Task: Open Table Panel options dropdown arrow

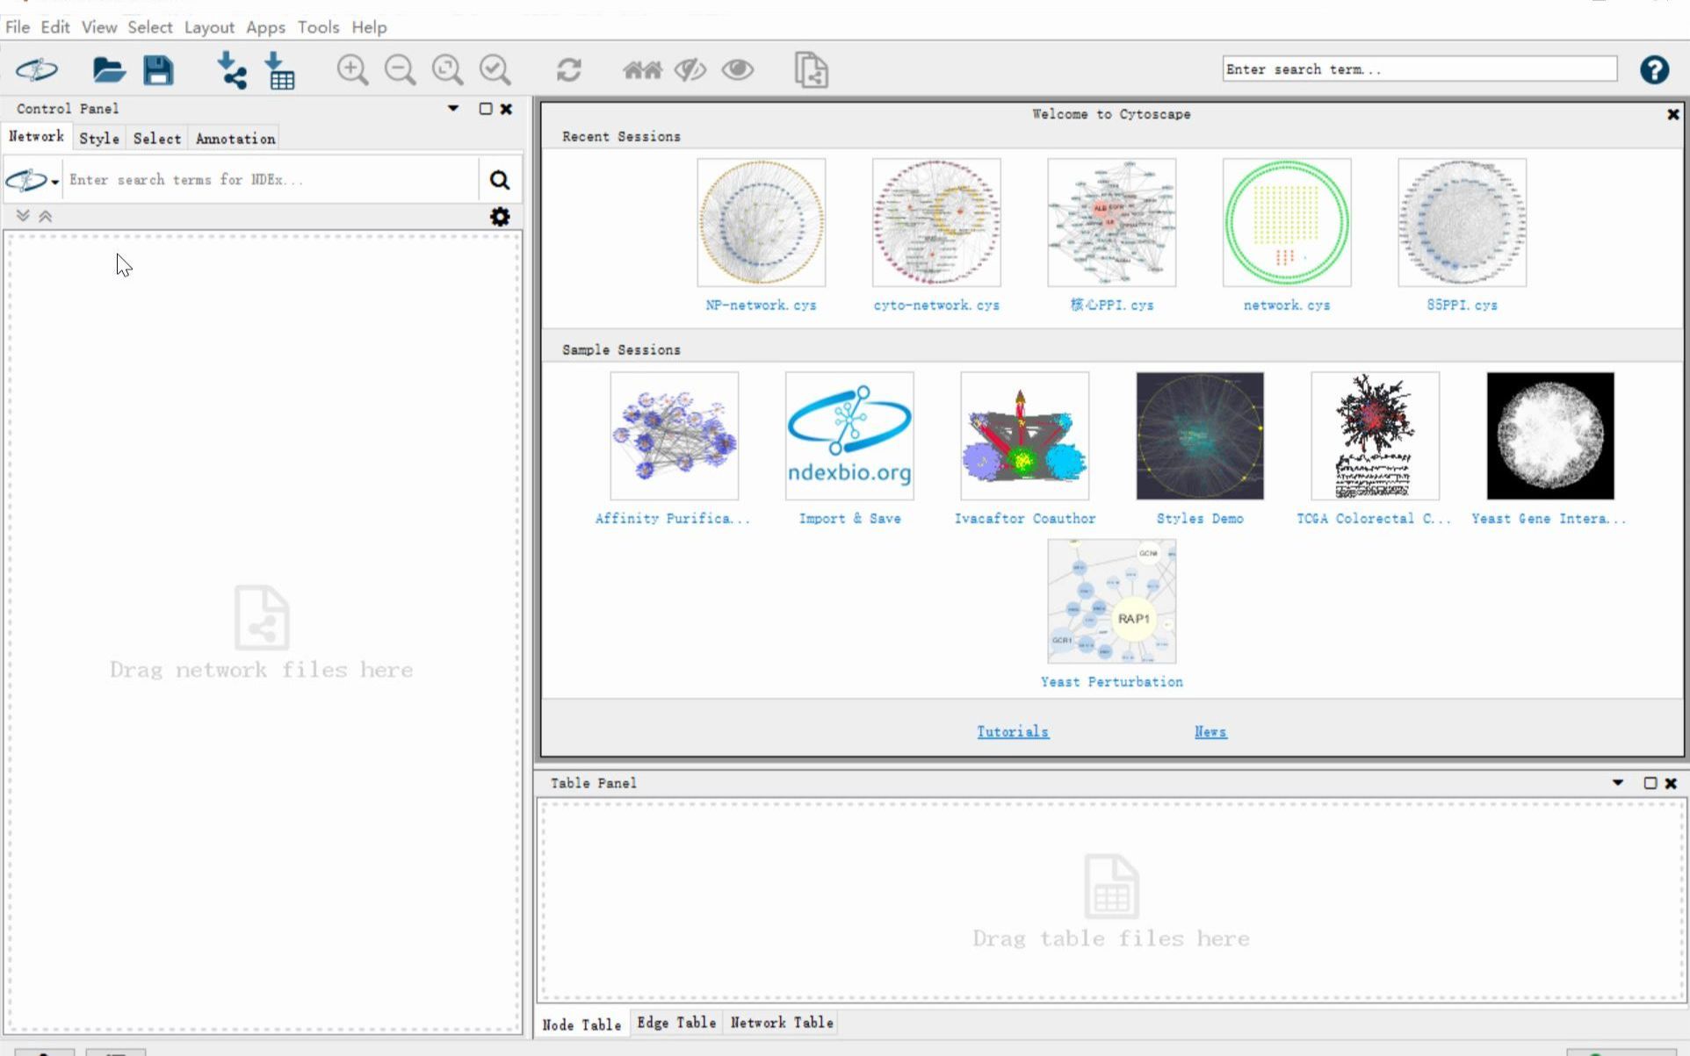Action: (1618, 782)
